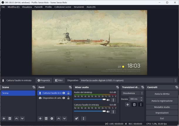
Task: Click the CPU 1.0%, 30.00 fps status
Action: [156, 124]
